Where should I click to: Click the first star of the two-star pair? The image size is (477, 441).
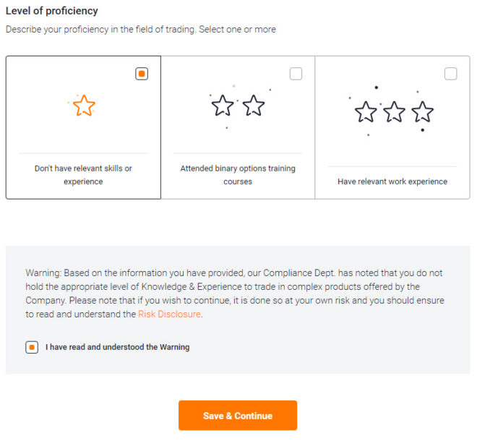(x=223, y=106)
